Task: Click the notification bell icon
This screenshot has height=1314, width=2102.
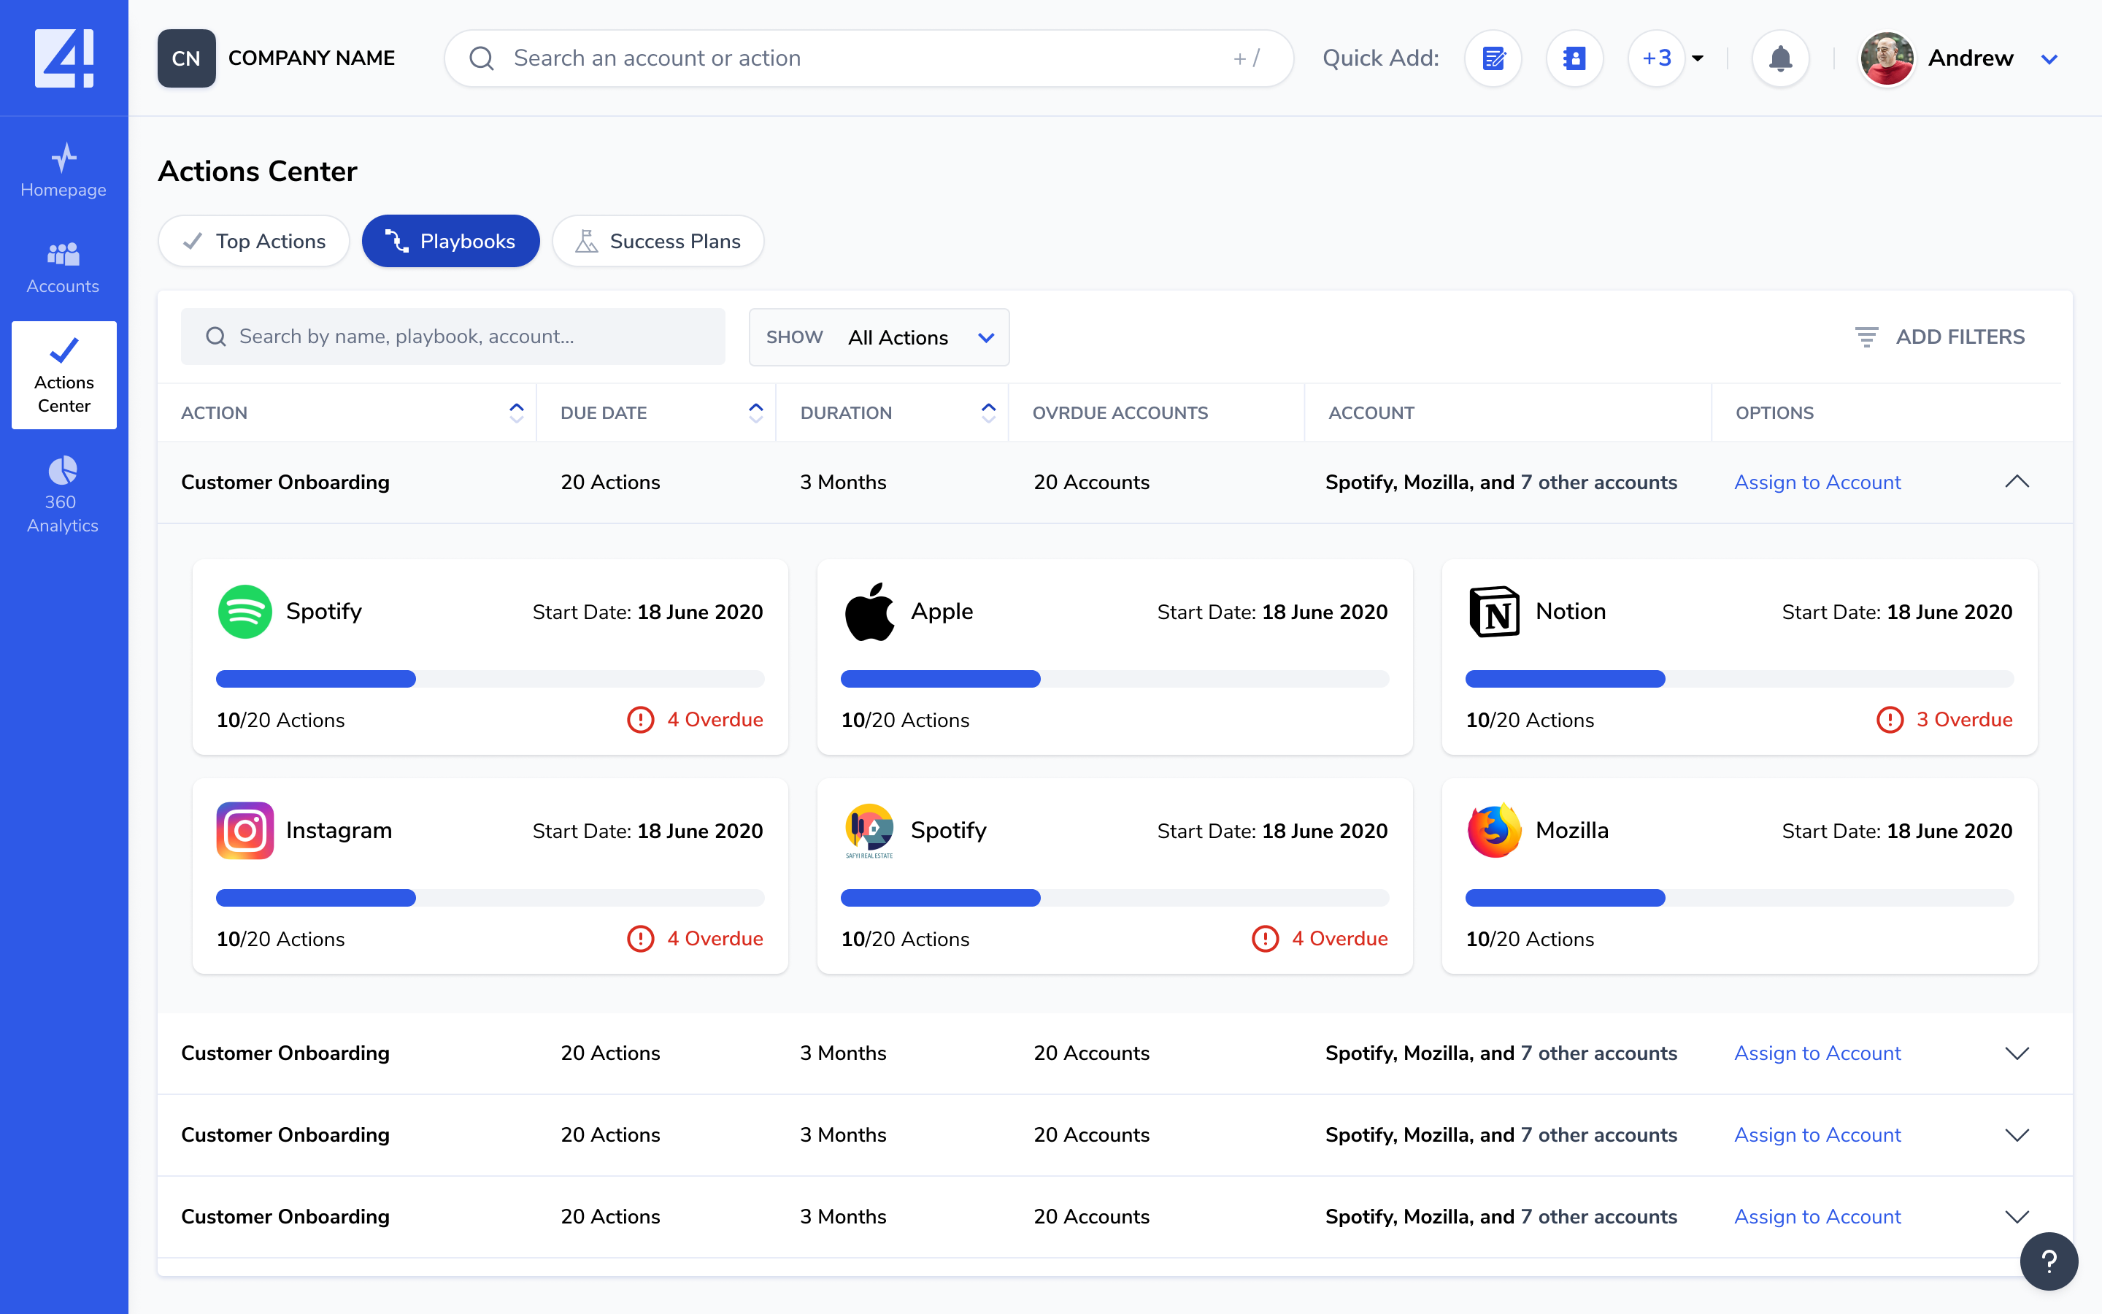Action: tap(1779, 58)
